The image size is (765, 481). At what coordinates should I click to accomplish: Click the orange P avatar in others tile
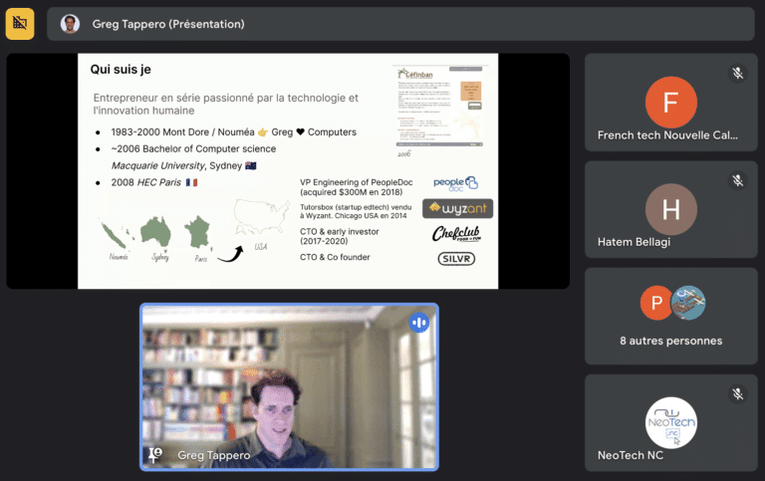656,303
